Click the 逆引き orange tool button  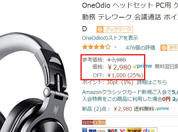169,48
